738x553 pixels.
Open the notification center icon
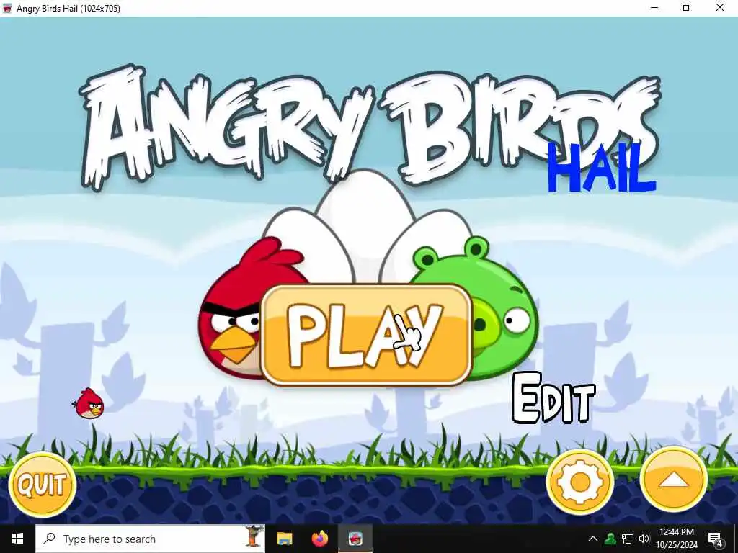coord(716,539)
